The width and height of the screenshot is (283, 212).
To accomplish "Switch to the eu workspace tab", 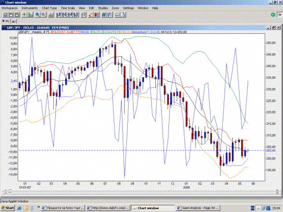I will (5, 21).
